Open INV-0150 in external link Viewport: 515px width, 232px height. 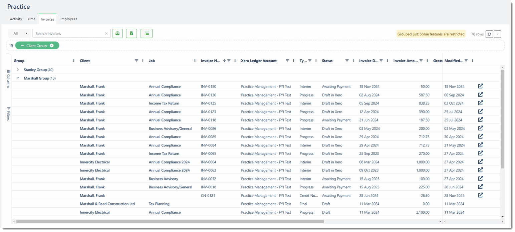click(480, 86)
